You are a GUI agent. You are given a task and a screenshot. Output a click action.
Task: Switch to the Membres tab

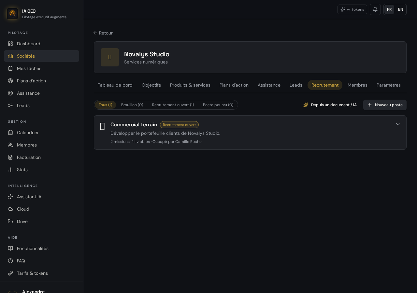357,85
